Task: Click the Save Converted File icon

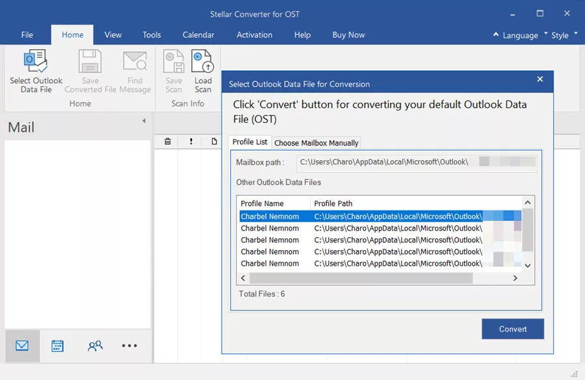Action: point(90,62)
